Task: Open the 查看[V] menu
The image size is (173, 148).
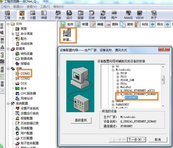Action: (32, 7)
